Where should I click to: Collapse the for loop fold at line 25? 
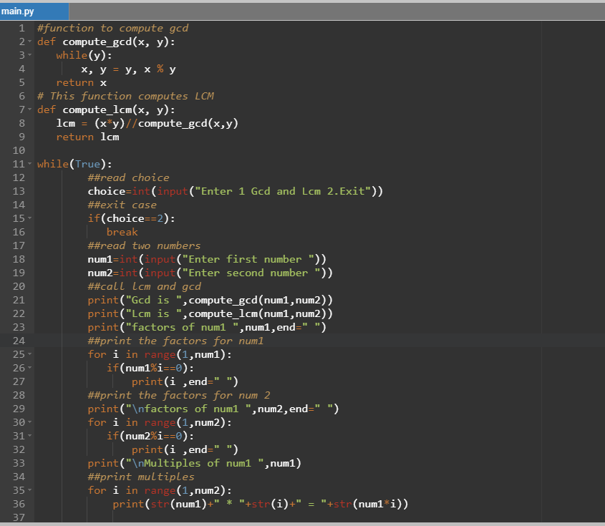point(30,354)
